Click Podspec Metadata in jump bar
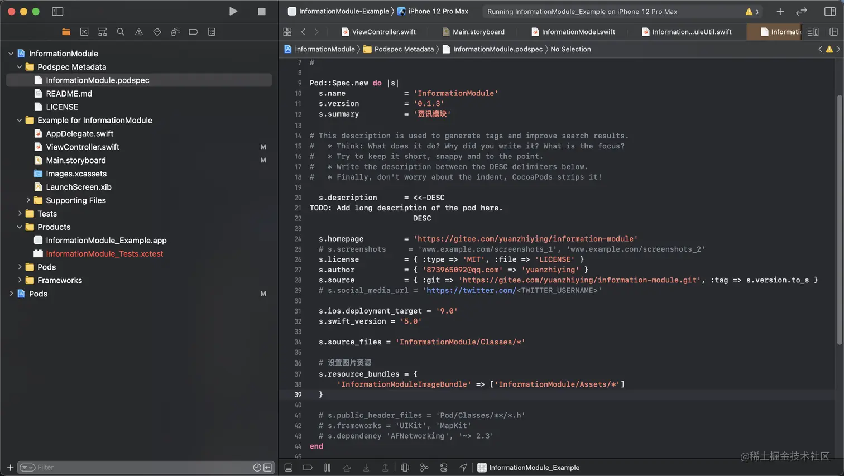The image size is (844, 476). (399, 49)
